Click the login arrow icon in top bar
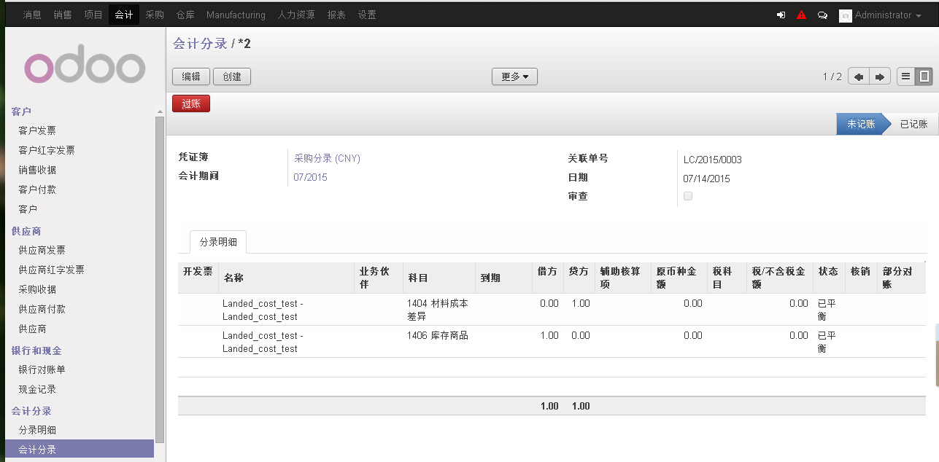Image resolution: width=939 pixels, height=462 pixels. click(781, 15)
